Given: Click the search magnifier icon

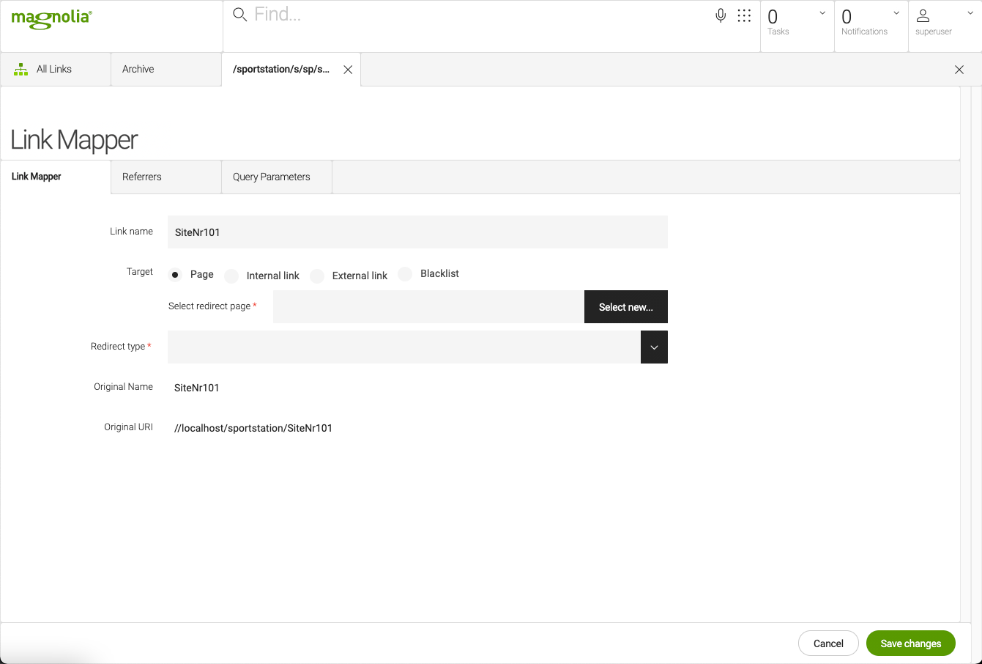Looking at the screenshot, I should (239, 14).
